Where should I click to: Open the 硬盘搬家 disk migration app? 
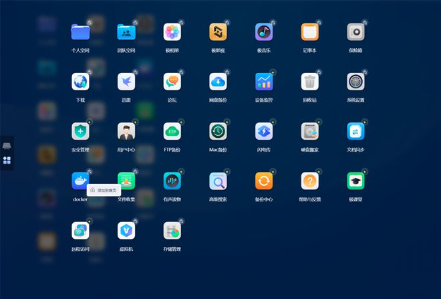[309, 131]
